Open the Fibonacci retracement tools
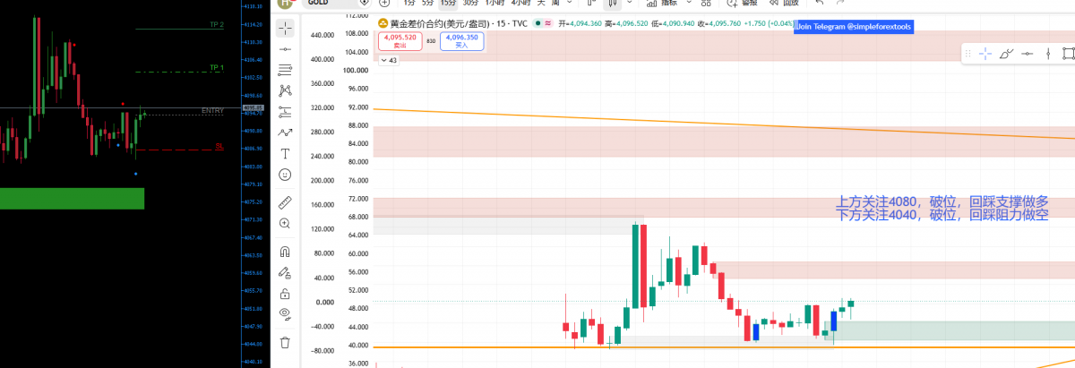Viewport: 1075px width, 368px height. coord(285,70)
